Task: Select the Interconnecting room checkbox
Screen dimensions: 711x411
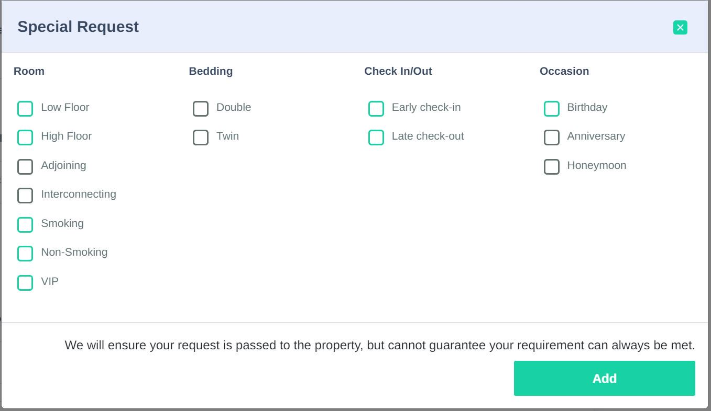Action: [25, 196]
